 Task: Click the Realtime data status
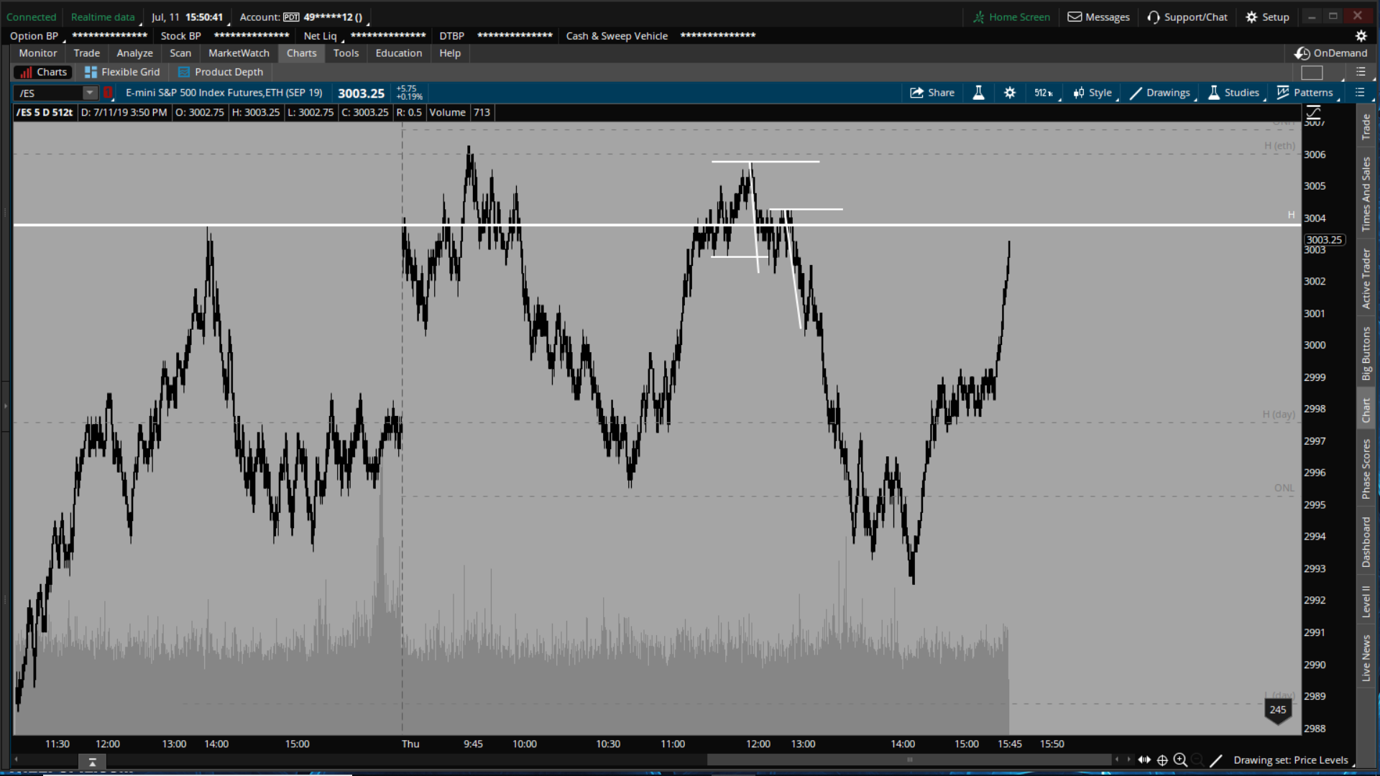[x=103, y=17]
